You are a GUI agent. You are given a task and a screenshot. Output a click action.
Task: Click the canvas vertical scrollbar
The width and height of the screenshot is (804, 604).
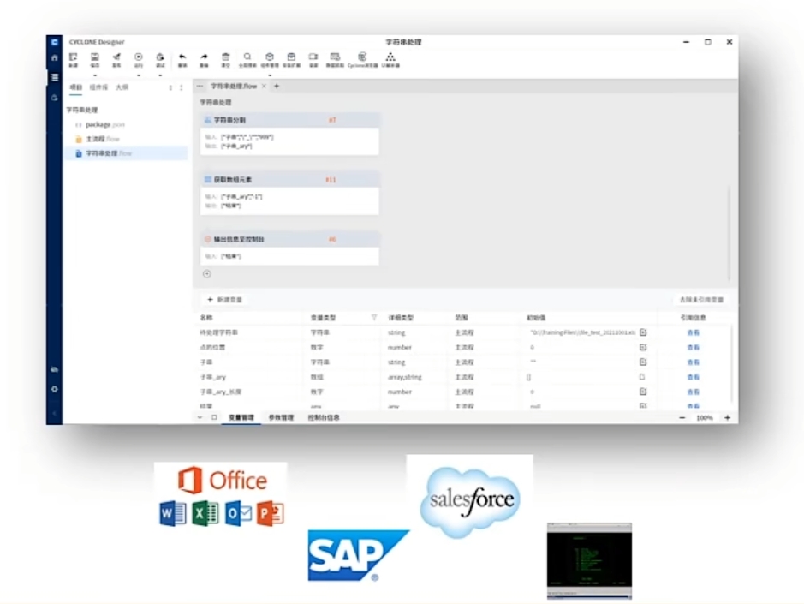(x=729, y=234)
